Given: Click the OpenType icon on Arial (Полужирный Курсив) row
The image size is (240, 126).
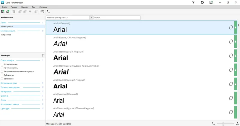Looking at the screenshot, I should 231,70.
